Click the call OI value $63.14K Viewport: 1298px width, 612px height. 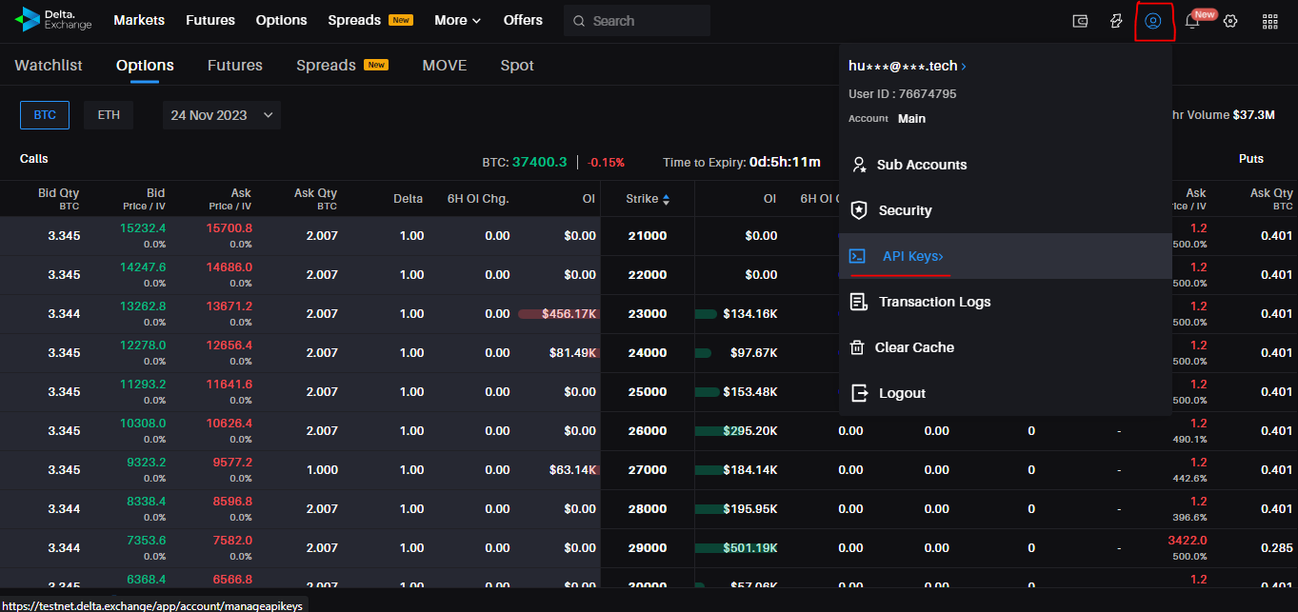tap(573, 470)
